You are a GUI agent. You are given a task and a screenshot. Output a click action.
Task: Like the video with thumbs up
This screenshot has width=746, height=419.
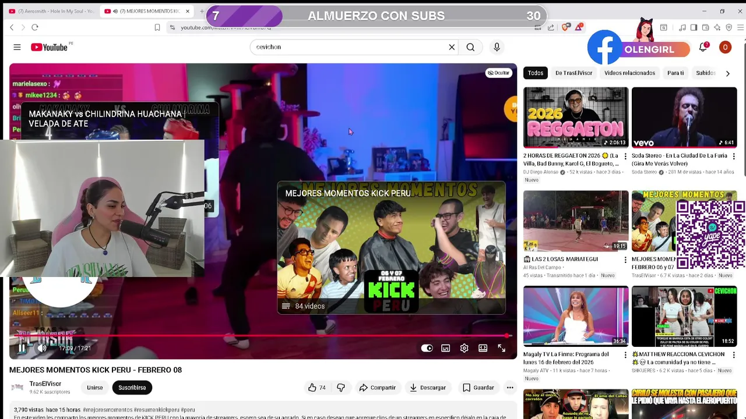pyautogui.click(x=318, y=388)
